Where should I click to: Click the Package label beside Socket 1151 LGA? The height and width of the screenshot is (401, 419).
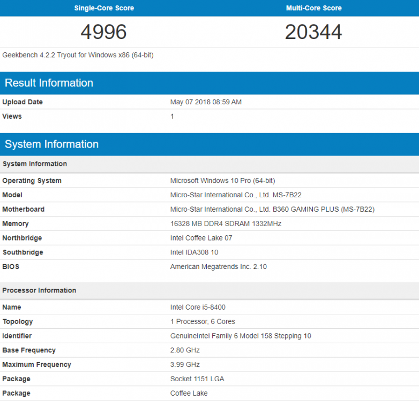(16, 379)
